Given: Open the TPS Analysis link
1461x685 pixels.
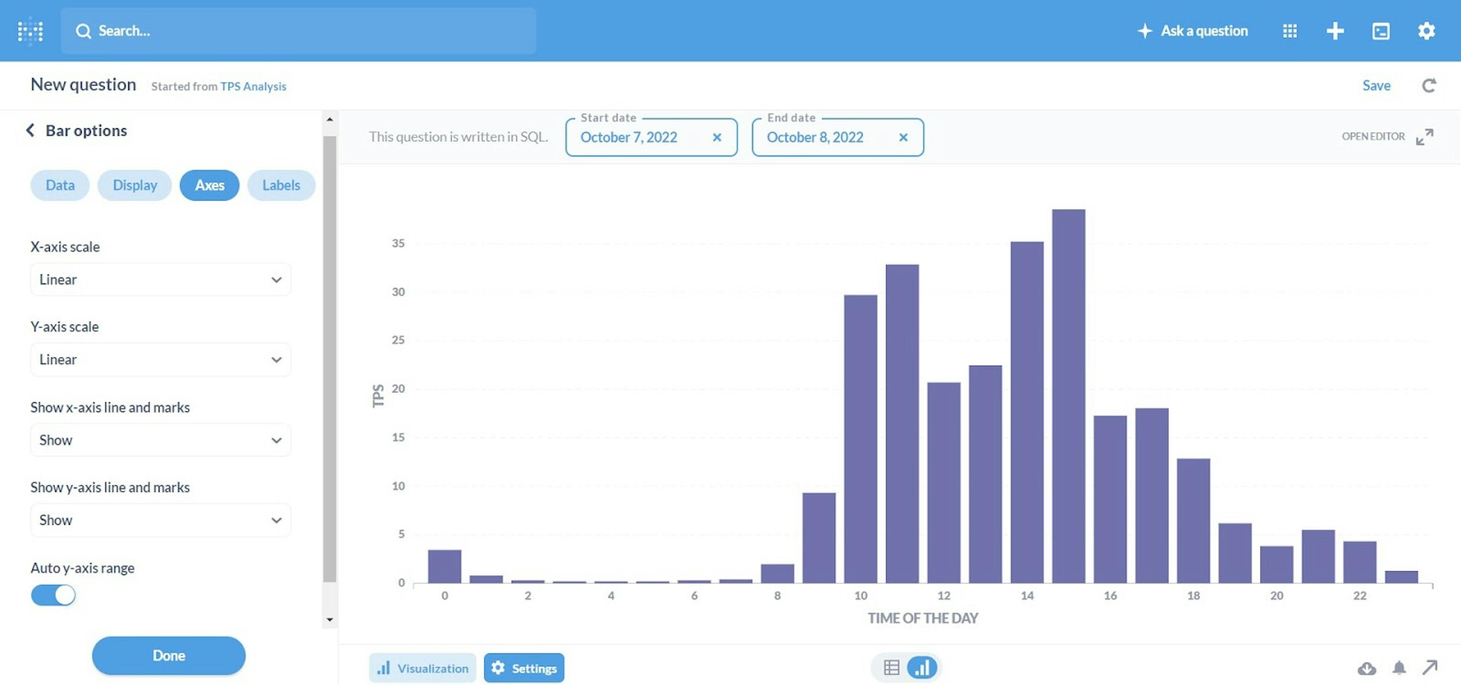Looking at the screenshot, I should 253,86.
